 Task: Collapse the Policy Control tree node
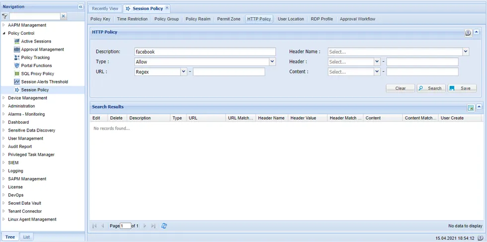point(4,33)
